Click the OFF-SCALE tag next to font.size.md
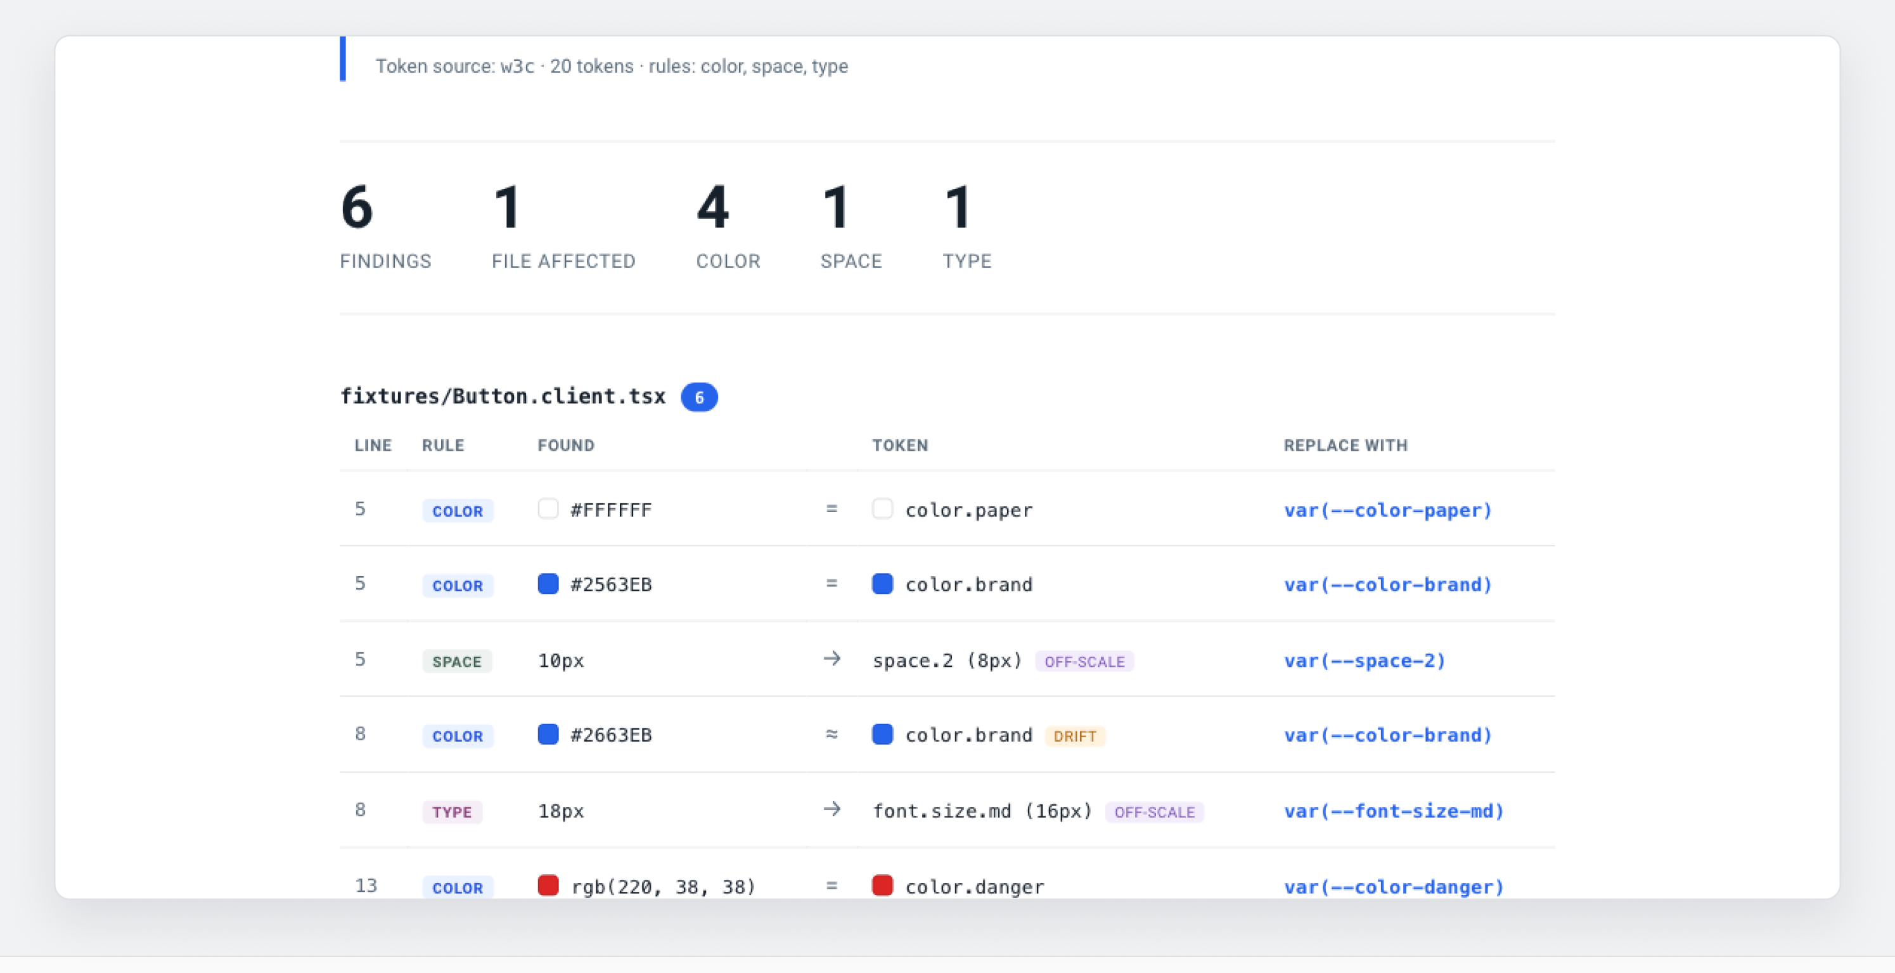1895x973 pixels. 1154,812
